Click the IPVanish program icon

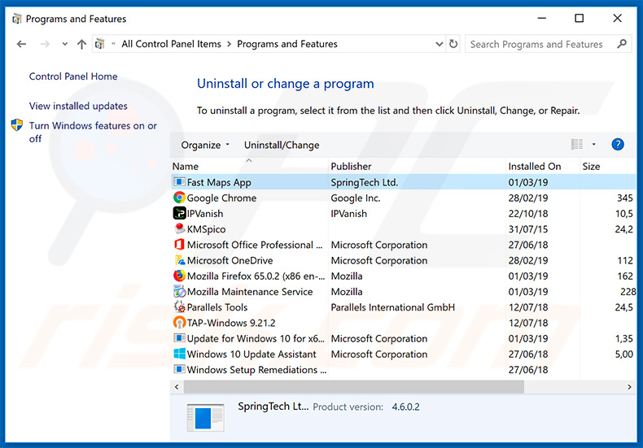tap(179, 213)
